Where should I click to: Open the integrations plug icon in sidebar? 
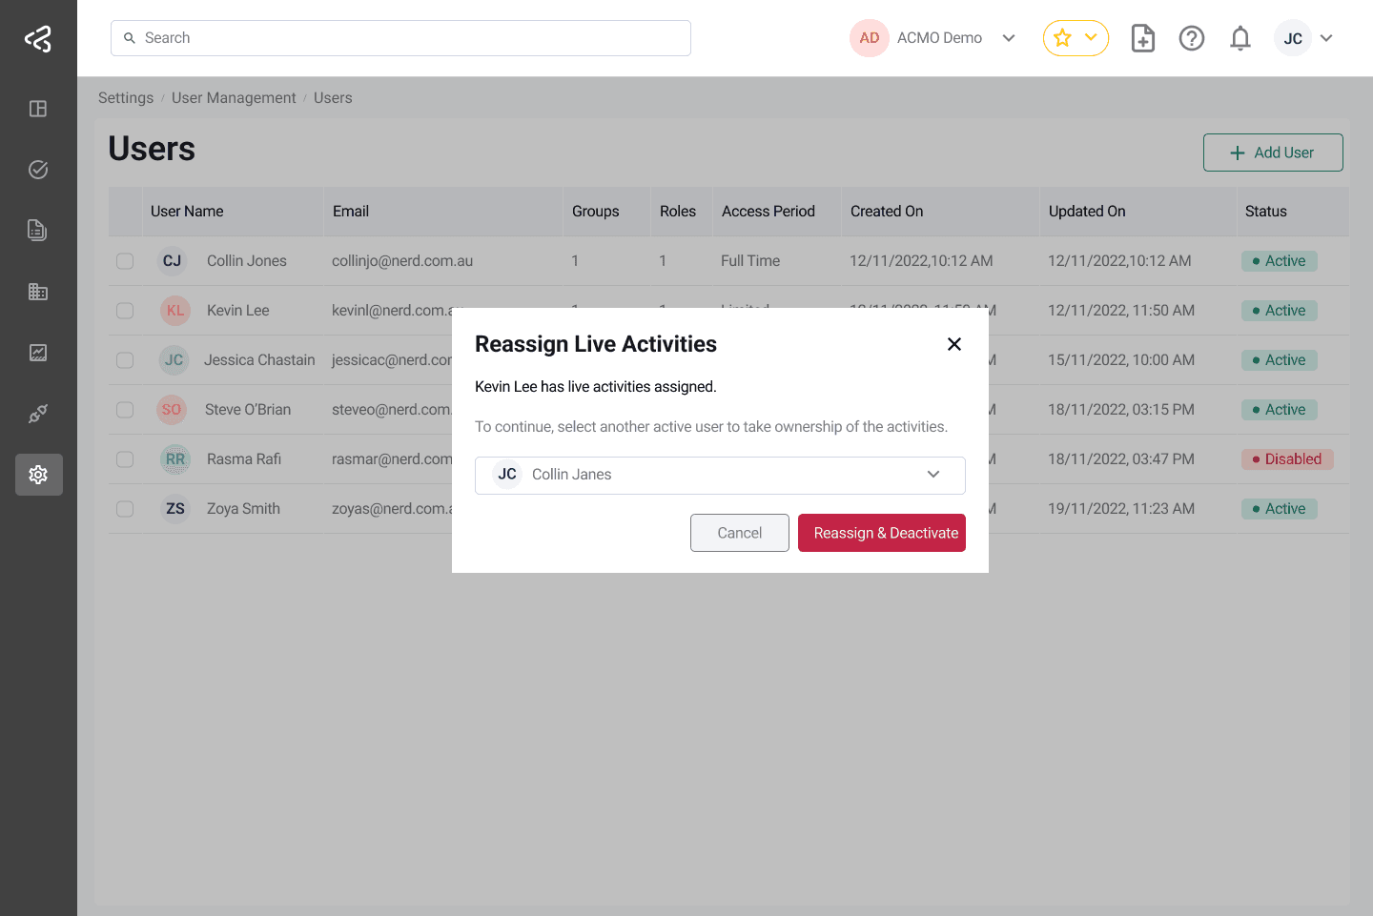38,414
